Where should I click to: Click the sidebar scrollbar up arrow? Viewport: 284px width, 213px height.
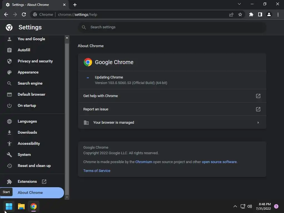pos(67,38)
